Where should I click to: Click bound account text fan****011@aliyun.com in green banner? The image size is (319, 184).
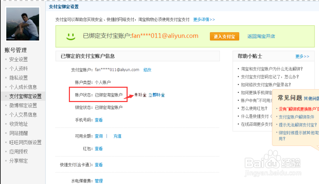[x=165, y=36]
